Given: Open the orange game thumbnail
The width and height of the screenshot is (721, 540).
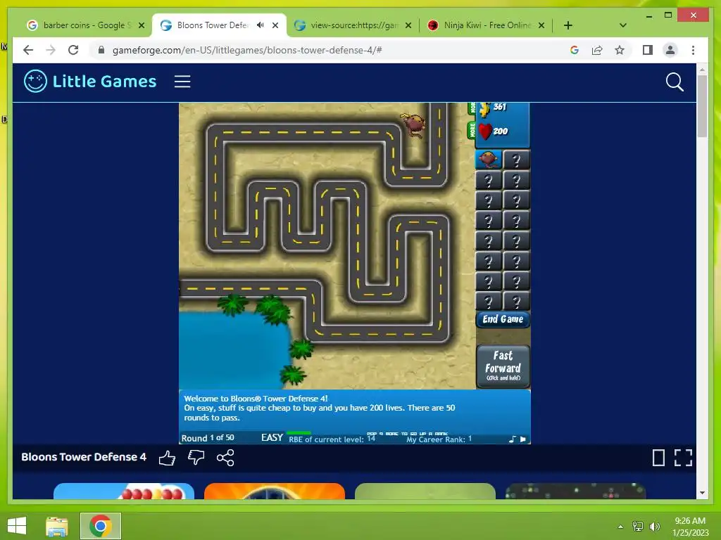Looking at the screenshot, I should coord(275,491).
